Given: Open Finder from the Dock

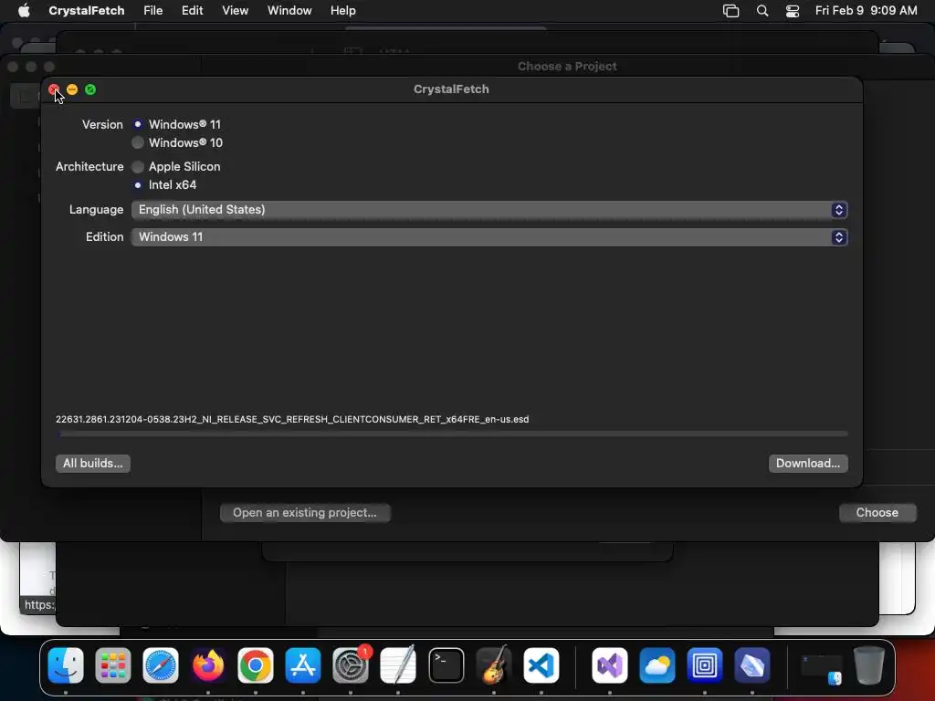Looking at the screenshot, I should tap(66, 665).
